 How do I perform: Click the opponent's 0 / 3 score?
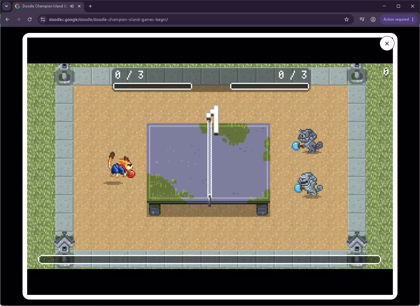[x=293, y=75]
